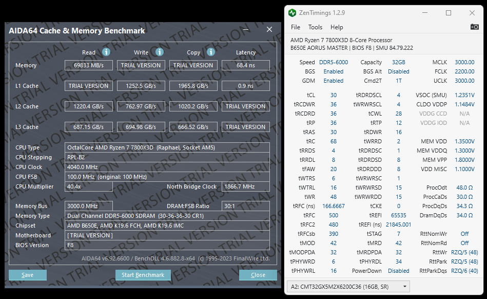The height and width of the screenshot is (299, 487).
Task: Click the L3 Cache Write value 694.98 GB/s
Action: (141, 127)
